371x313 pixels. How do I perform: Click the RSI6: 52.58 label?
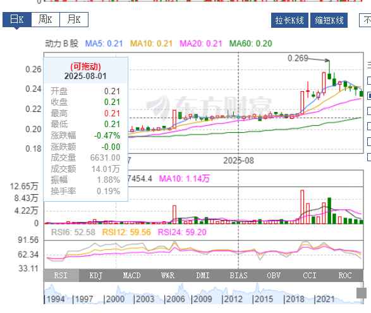pyautogui.click(x=73, y=232)
